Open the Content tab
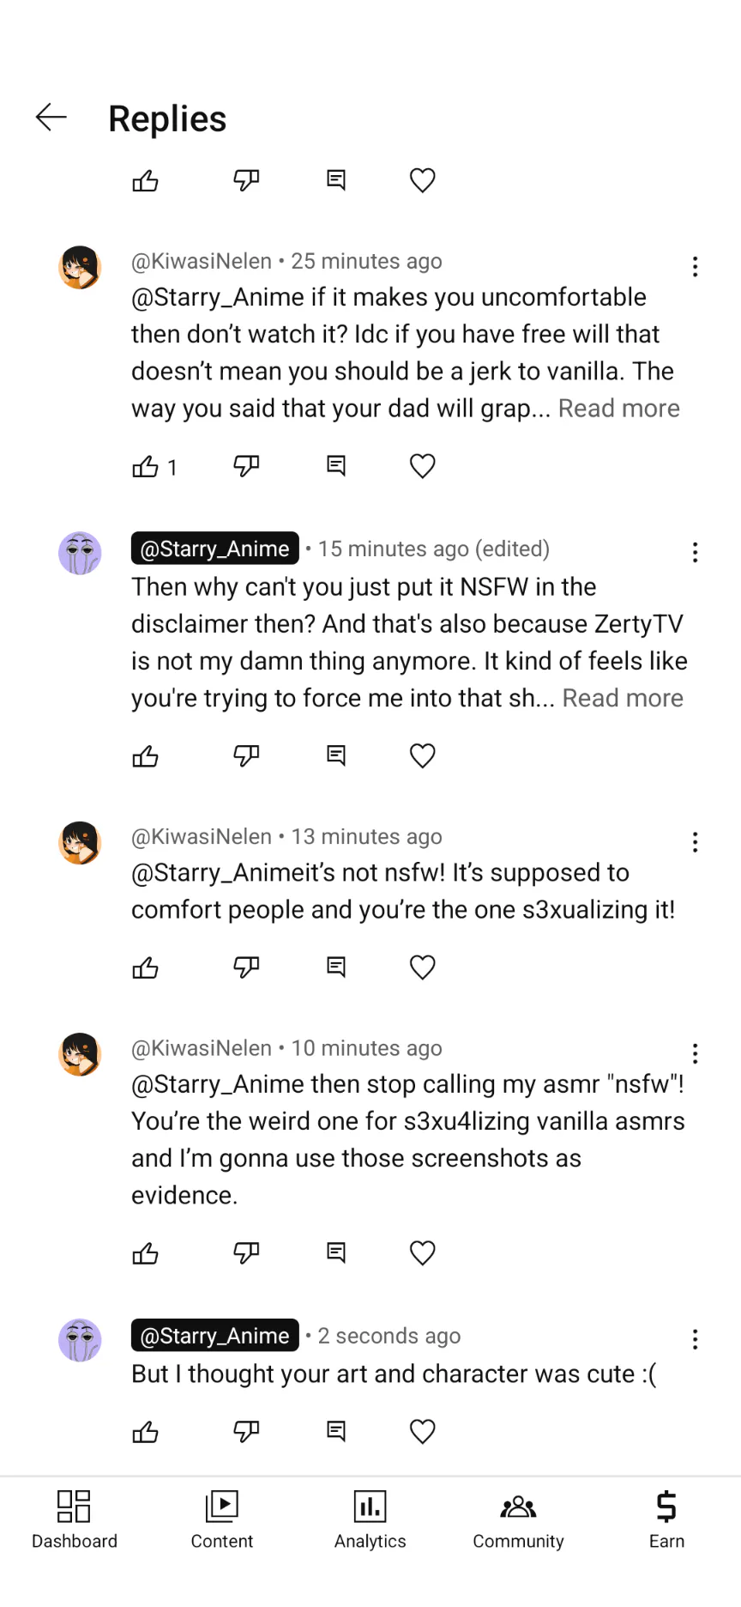Screen dimensions: 741x1607 click(222, 1519)
